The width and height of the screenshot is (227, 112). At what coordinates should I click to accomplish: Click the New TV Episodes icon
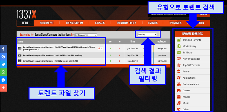click(x=179, y=59)
